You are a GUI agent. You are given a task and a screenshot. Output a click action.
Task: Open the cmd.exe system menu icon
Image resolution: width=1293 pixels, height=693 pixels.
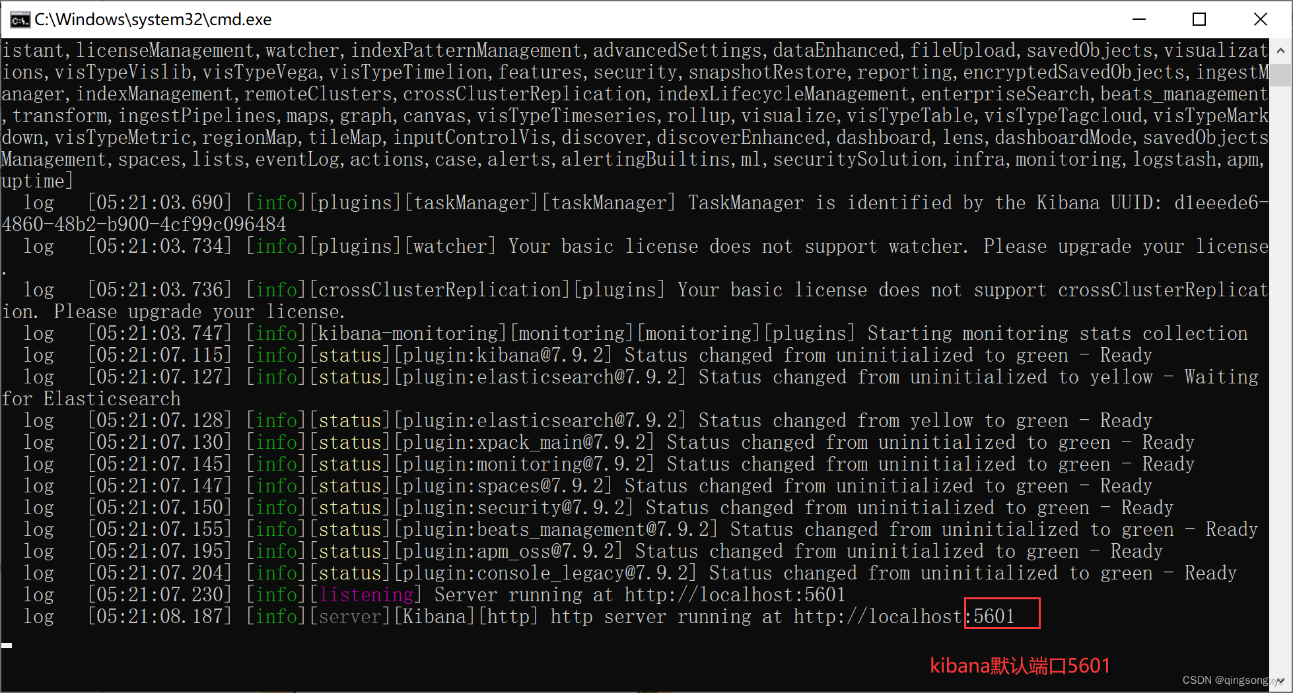coord(20,20)
